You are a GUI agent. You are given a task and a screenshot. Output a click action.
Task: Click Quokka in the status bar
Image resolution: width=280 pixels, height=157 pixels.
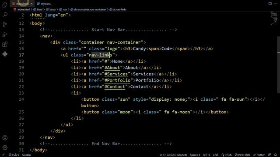coord(26,155)
